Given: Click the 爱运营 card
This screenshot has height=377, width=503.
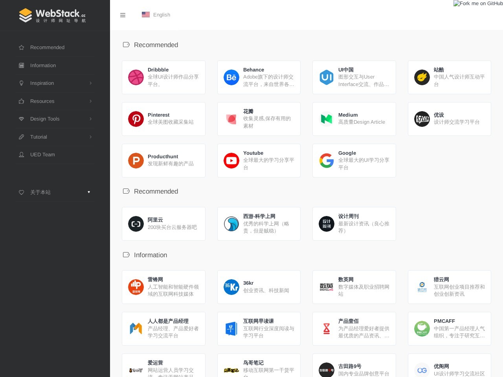Looking at the screenshot, I should [163, 366].
